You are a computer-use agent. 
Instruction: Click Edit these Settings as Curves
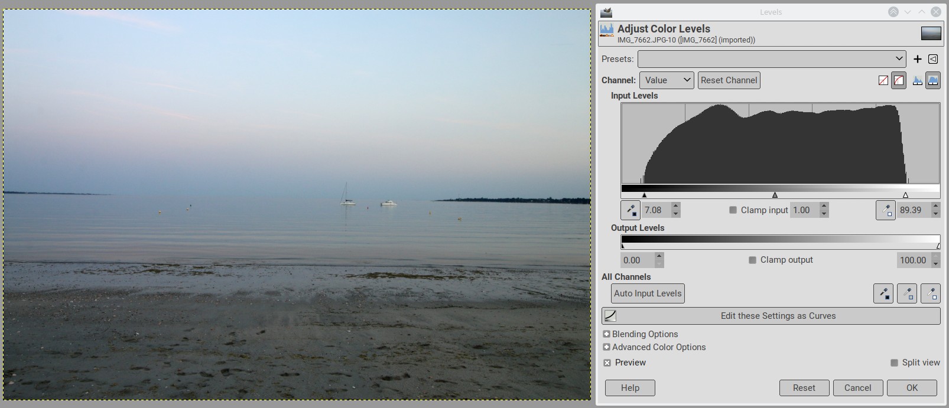pyautogui.click(x=771, y=316)
